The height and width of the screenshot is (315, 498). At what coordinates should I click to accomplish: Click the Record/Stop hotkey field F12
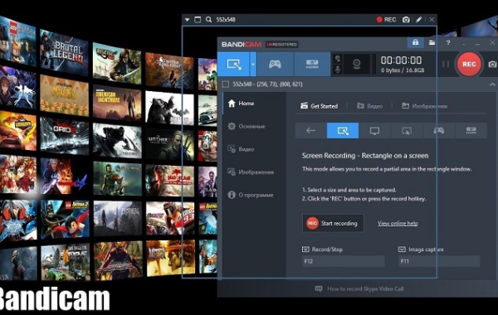(344, 261)
